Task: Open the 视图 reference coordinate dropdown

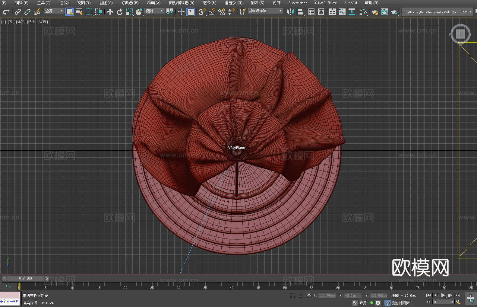Action: tap(154, 11)
